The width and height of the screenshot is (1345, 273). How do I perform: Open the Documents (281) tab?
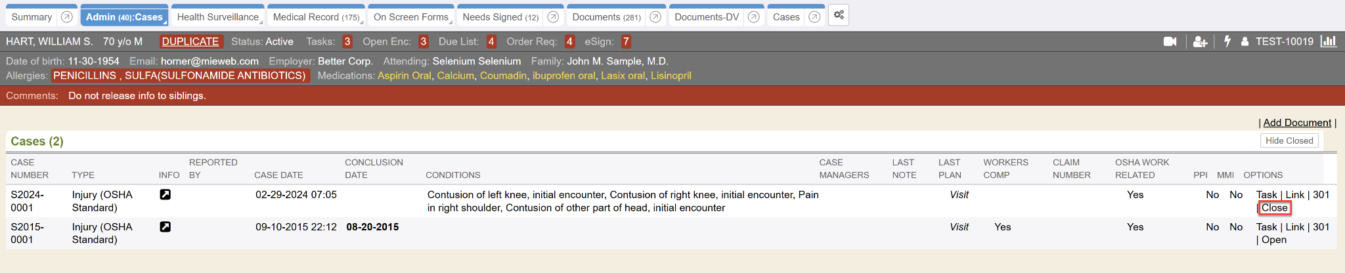click(606, 17)
